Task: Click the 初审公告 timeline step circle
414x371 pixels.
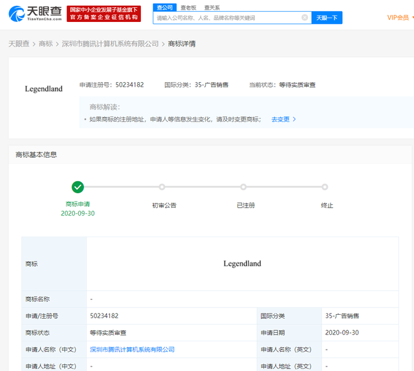Action: click(x=162, y=187)
